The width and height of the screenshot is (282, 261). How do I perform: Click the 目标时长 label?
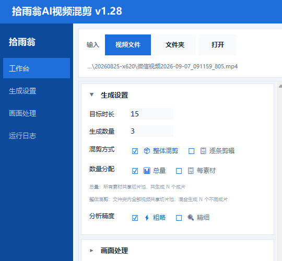tap(102, 114)
